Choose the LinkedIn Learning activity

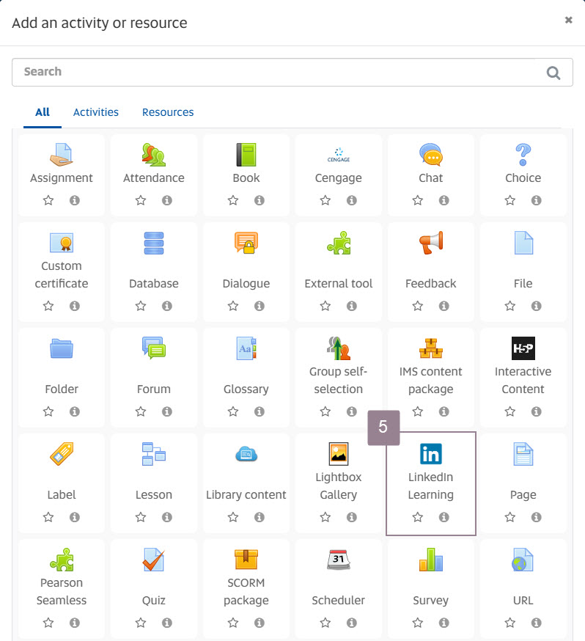(430, 454)
